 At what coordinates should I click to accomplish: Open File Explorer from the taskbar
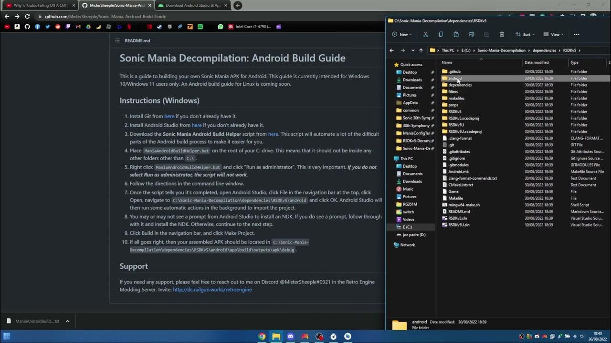click(276, 336)
